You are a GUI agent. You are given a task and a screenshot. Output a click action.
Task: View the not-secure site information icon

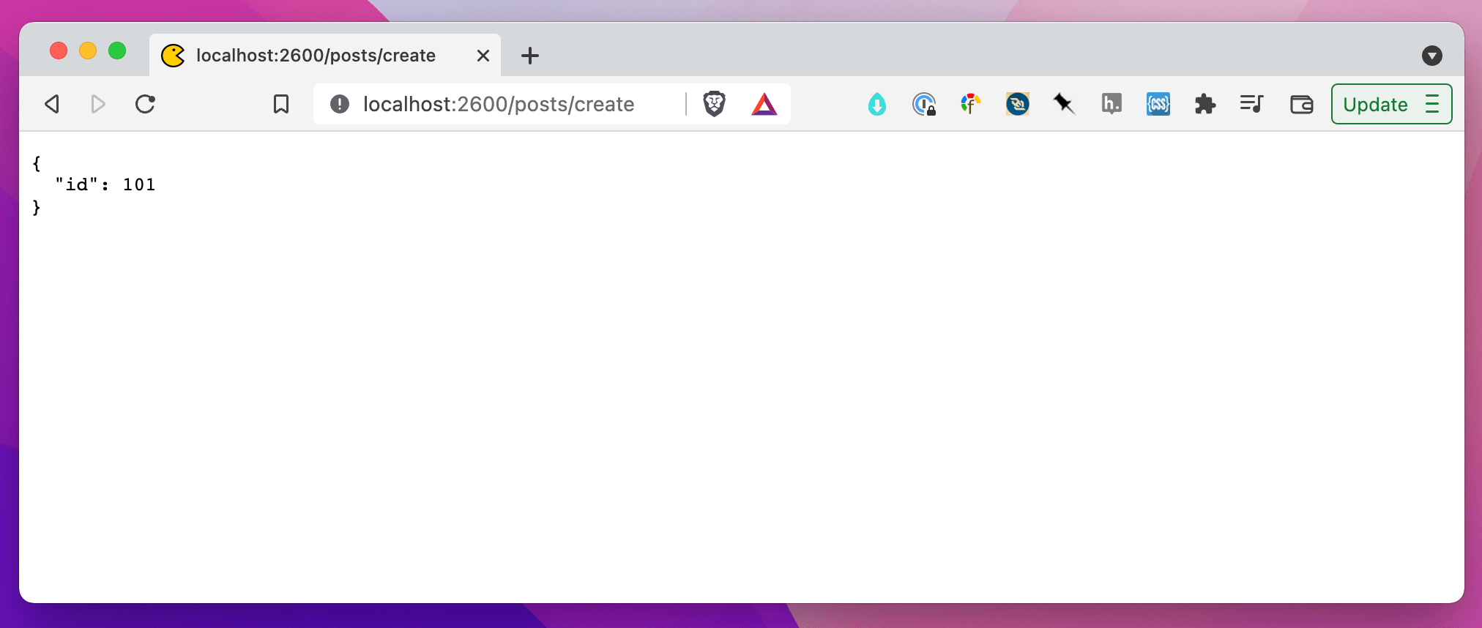click(340, 104)
